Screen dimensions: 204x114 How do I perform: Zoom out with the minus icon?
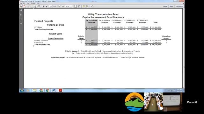click(x=60, y=6)
